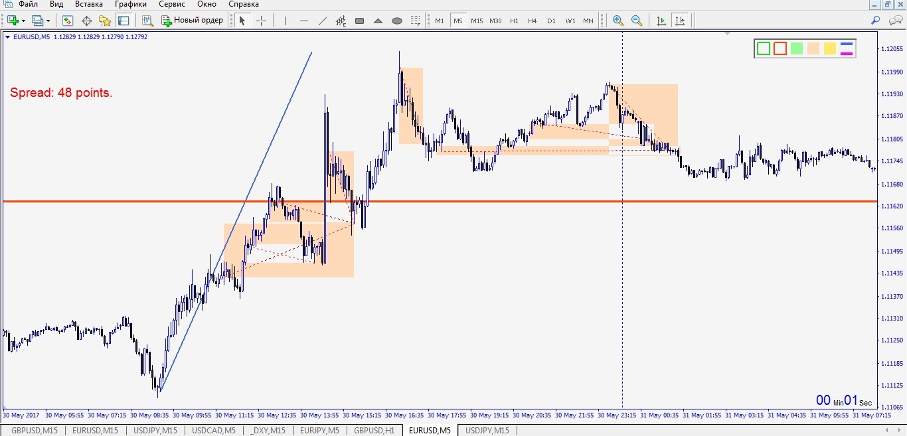This screenshot has height=436, width=907.
Task: Toggle the Navigator favorites star icon
Action: coord(104,21)
